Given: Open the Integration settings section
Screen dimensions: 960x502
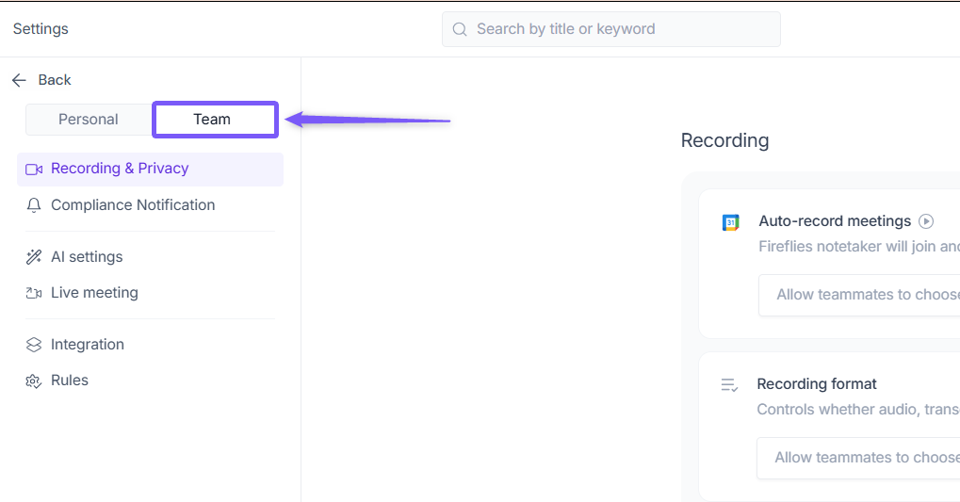Looking at the screenshot, I should point(88,345).
